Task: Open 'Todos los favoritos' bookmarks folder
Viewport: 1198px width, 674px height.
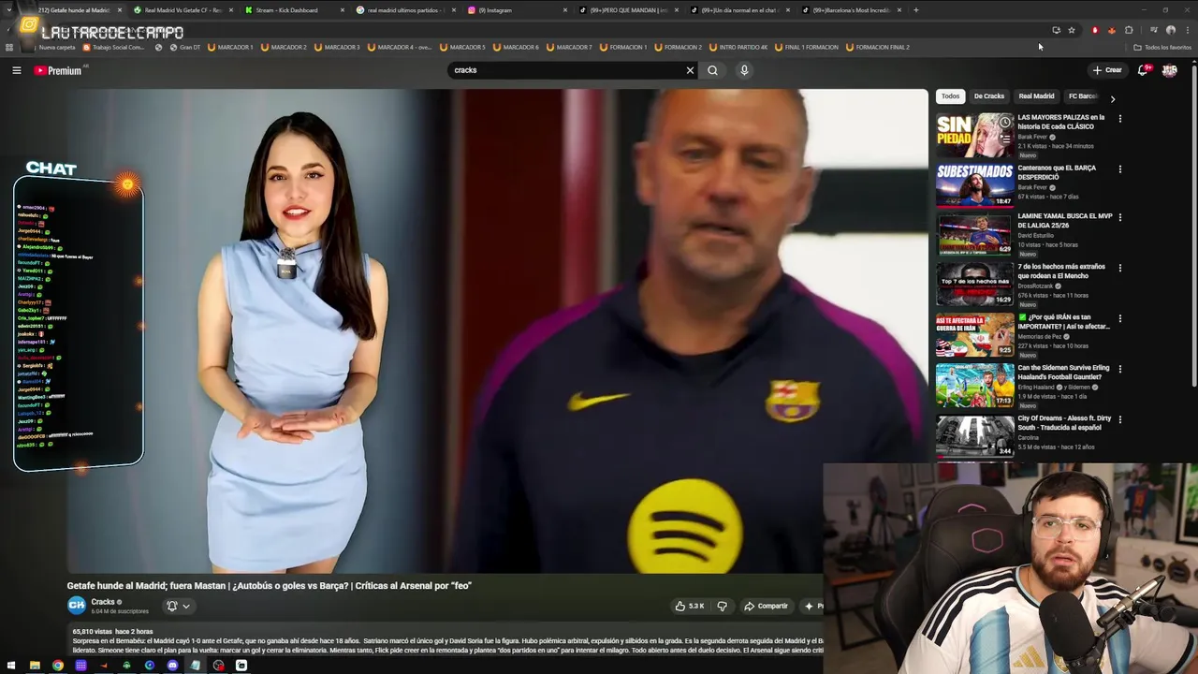Action: tap(1163, 47)
